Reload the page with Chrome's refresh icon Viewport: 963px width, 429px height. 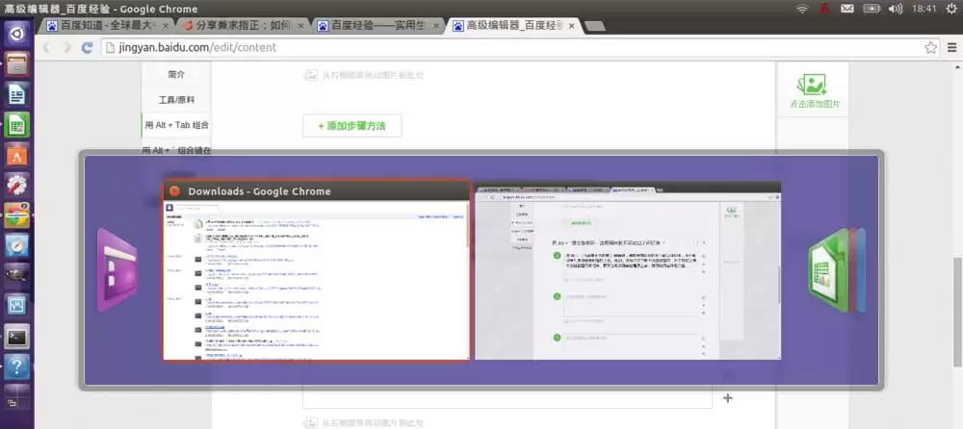(88, 47)
